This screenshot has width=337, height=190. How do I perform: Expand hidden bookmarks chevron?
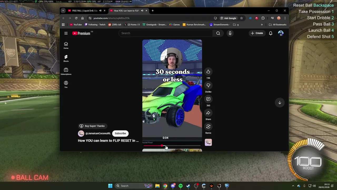pyautogui.click(x=262, y=25)
